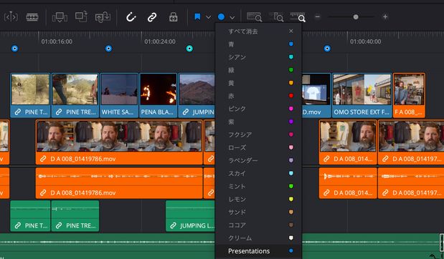Click the Overwrite Clip toolbar icon

(81, 16)
